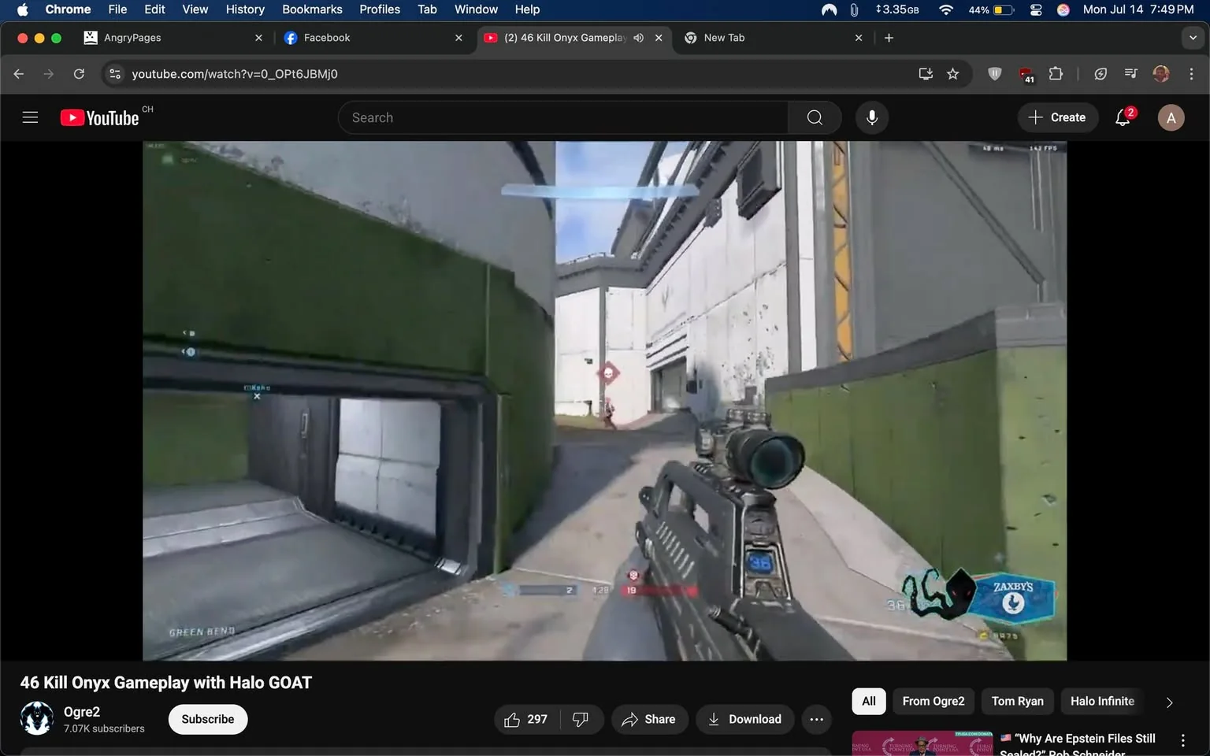The width and height of the screenshot is (1210, 756).
Task: Click the search magnifier button
Action: [815, 117]
